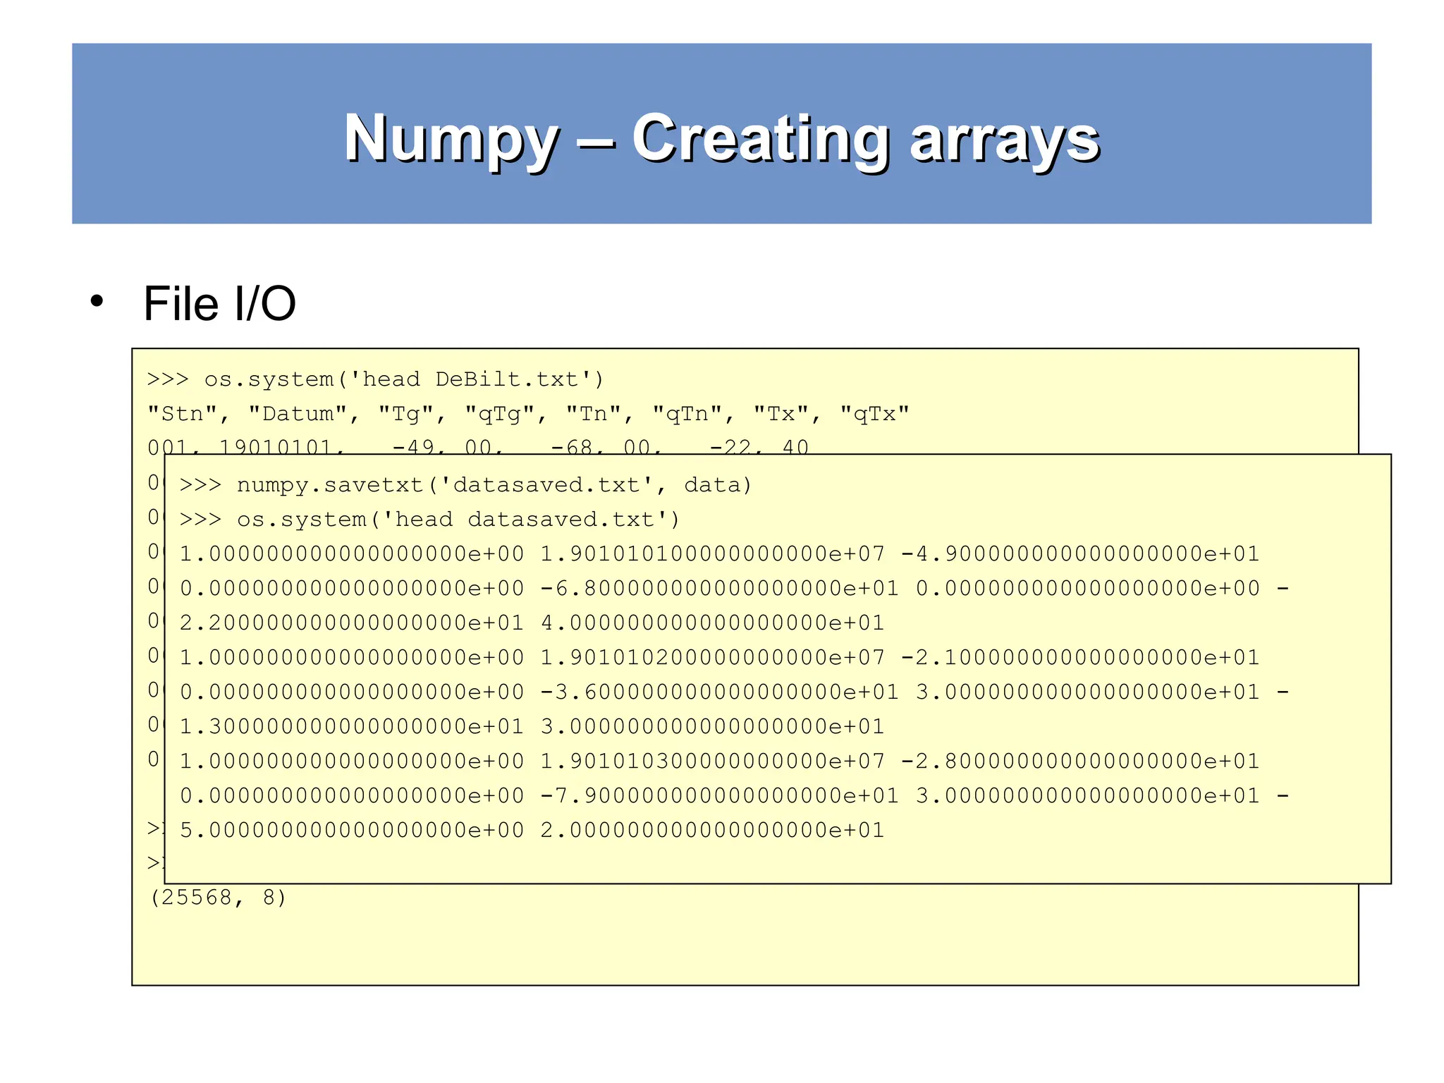Click the os.system('head DeBilt.txt') line
1444x1083 pixels.
375,379
